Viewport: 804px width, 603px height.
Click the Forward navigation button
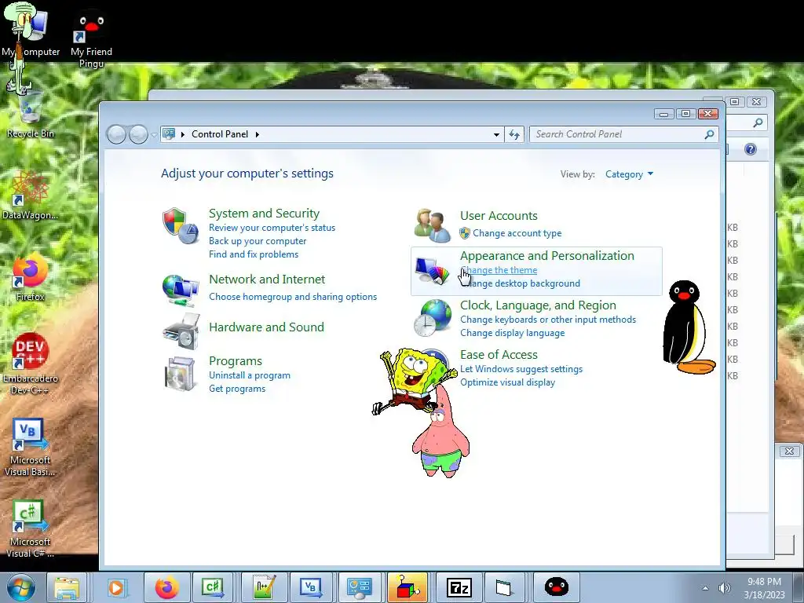[x=138, y=135]
